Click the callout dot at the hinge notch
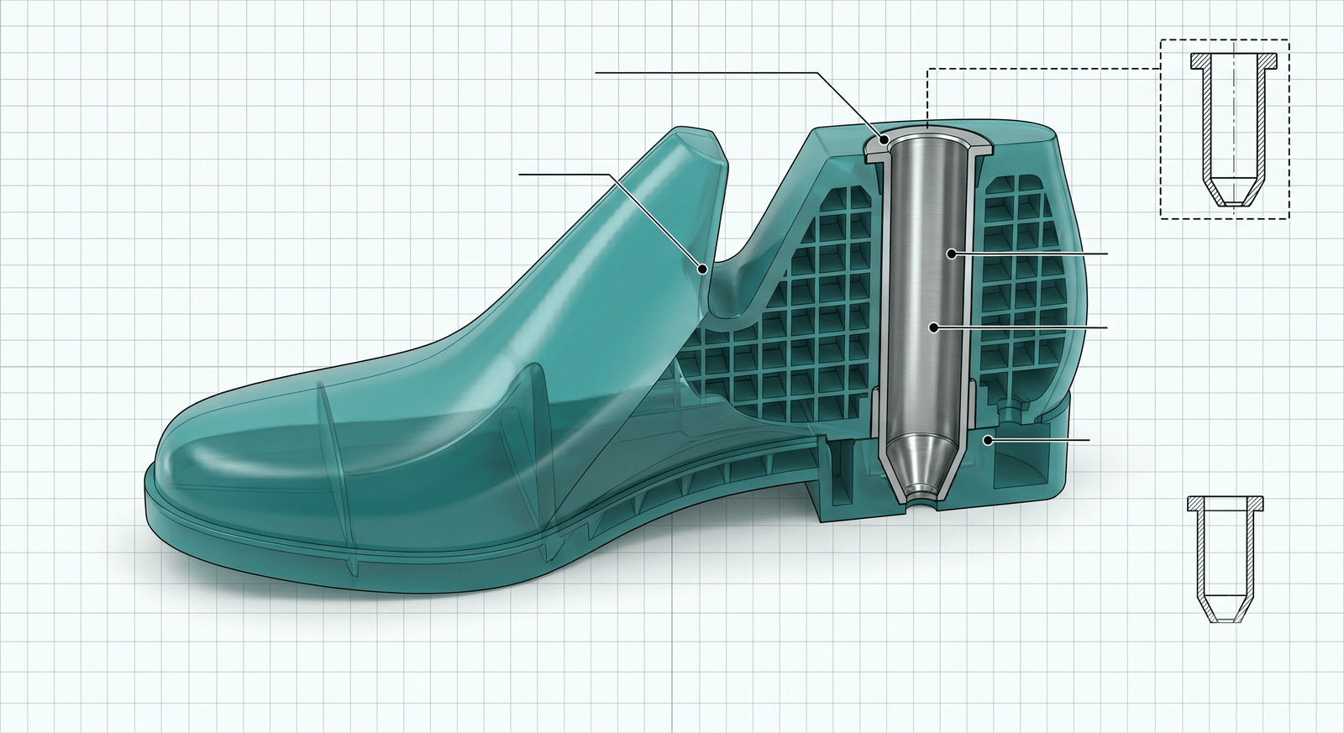Screen dimensions: 1344x733 tap(702, 268)
